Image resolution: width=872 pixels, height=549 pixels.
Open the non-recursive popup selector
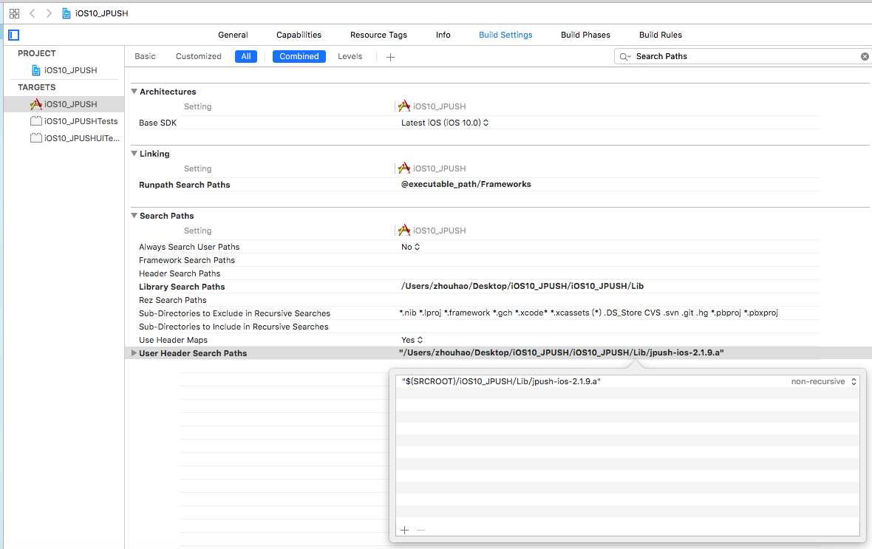click(x=824, y=381)
